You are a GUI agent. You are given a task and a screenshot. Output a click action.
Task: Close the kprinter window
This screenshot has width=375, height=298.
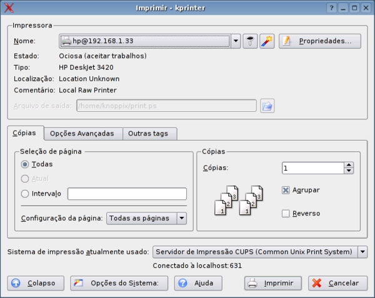[x=366, y=8]
